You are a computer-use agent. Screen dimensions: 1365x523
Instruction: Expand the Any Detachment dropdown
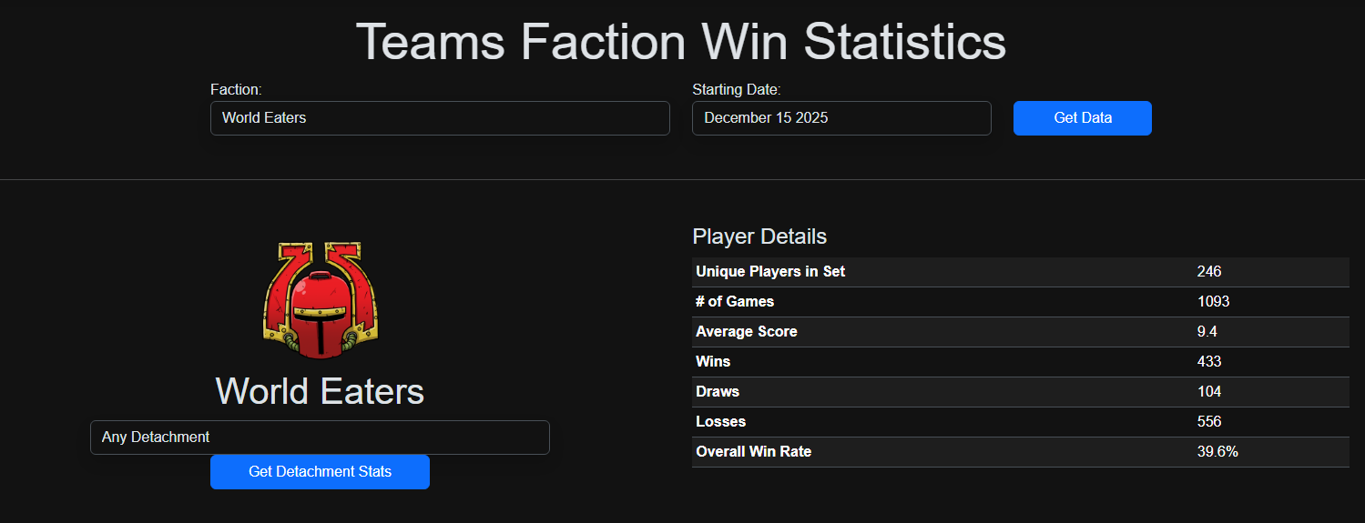point(320,438)
